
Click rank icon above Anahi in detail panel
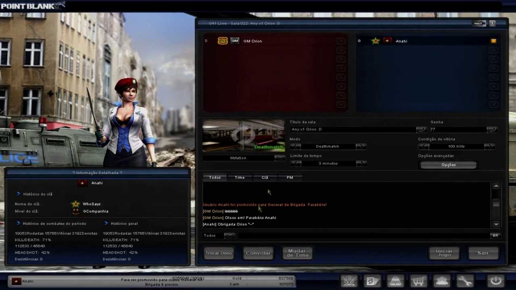coord(83,183)
